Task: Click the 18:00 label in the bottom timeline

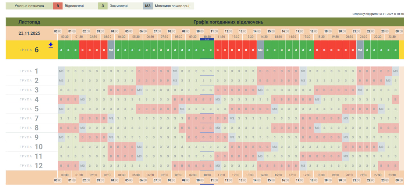Action: point(314,180)
